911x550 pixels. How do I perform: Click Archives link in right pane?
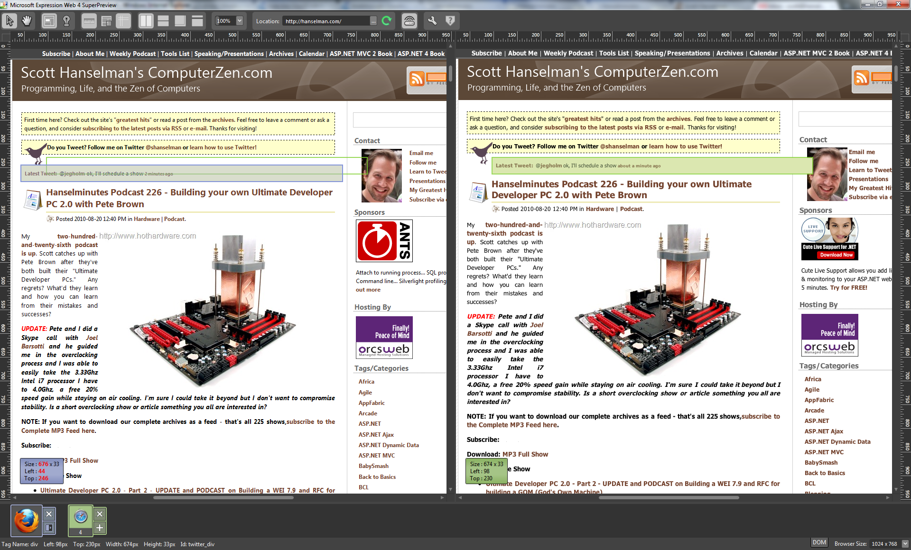[x=730, y=54]
